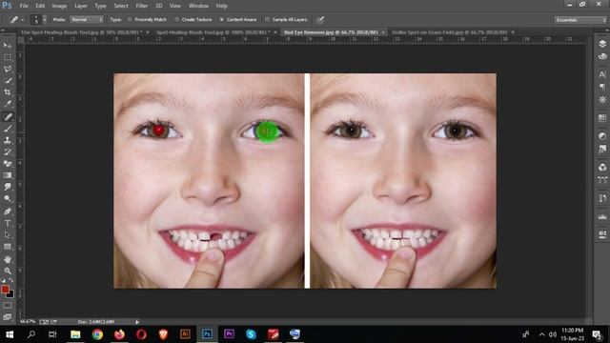Open the Character panel icon

pyautogui.click(x=602, y=74)
